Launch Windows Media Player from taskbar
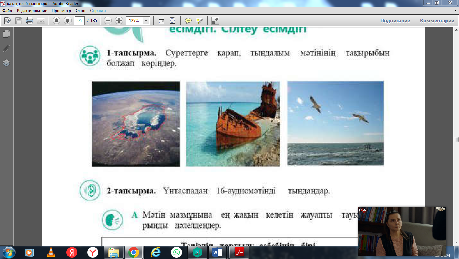Viewport: 459px width, 259px height. [30, 252]
